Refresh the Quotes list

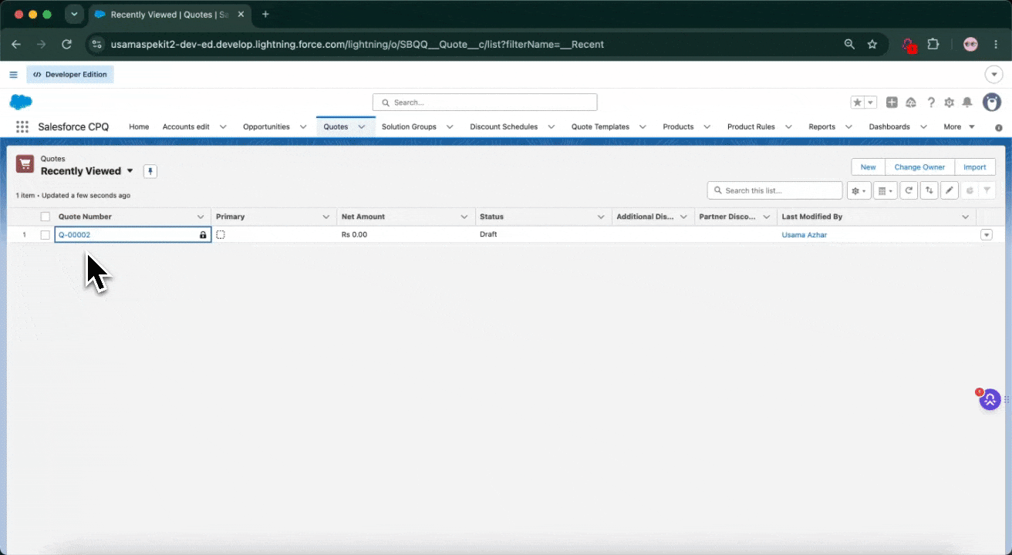910,190
